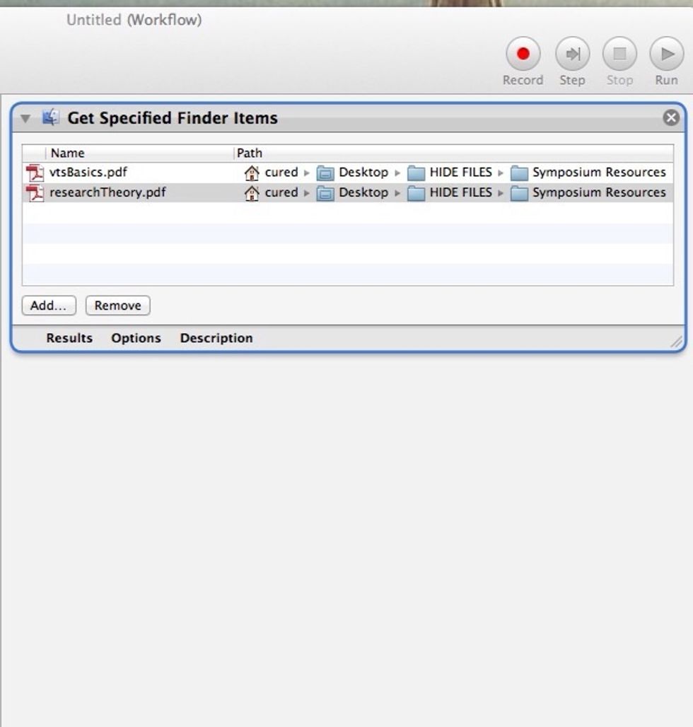
Task: Select the researchTheory.pdf row
Action: click(348, 192)
